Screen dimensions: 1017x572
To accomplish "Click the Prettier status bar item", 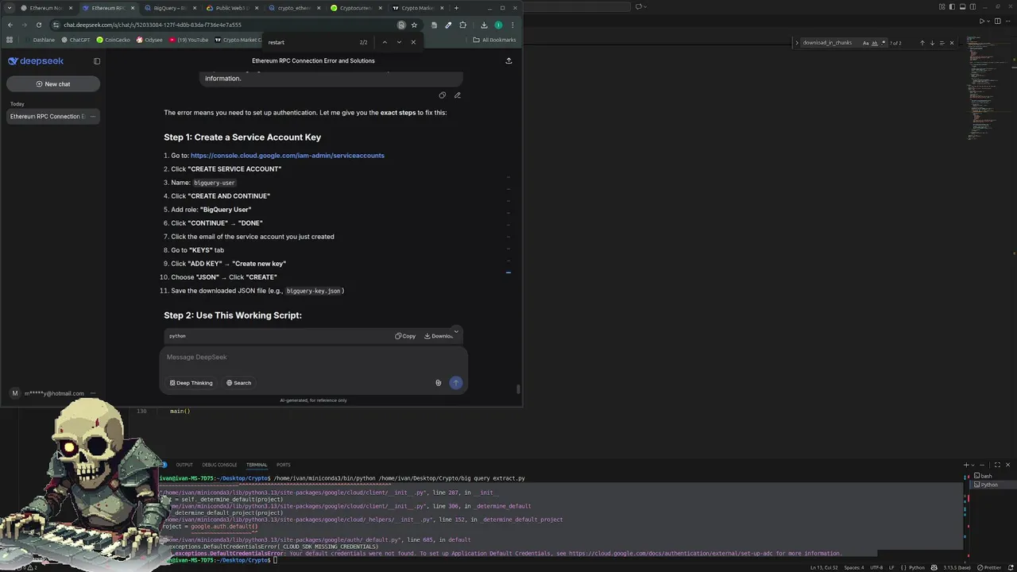I will (x=990, y=567).
